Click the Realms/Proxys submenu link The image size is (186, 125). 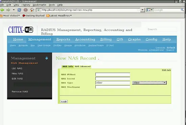click(x=96, y=45)
